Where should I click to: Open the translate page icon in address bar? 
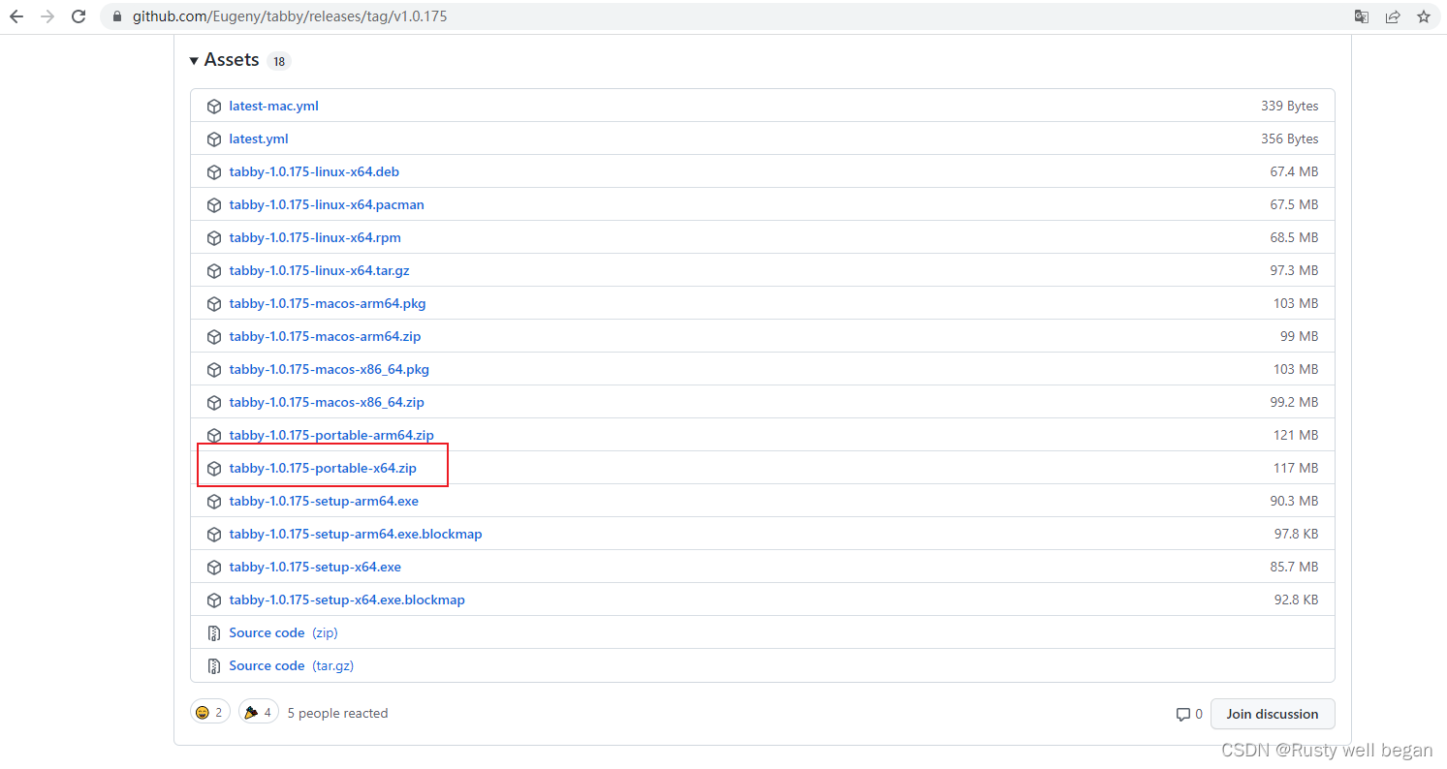point(1362,16)
